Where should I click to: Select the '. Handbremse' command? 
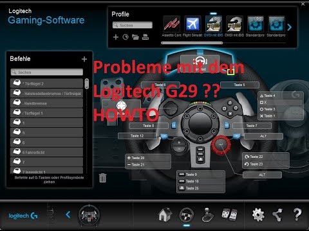[x=46, y=103]
